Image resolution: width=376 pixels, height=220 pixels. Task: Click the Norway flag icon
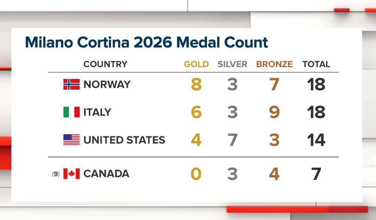tap(71, 84)
